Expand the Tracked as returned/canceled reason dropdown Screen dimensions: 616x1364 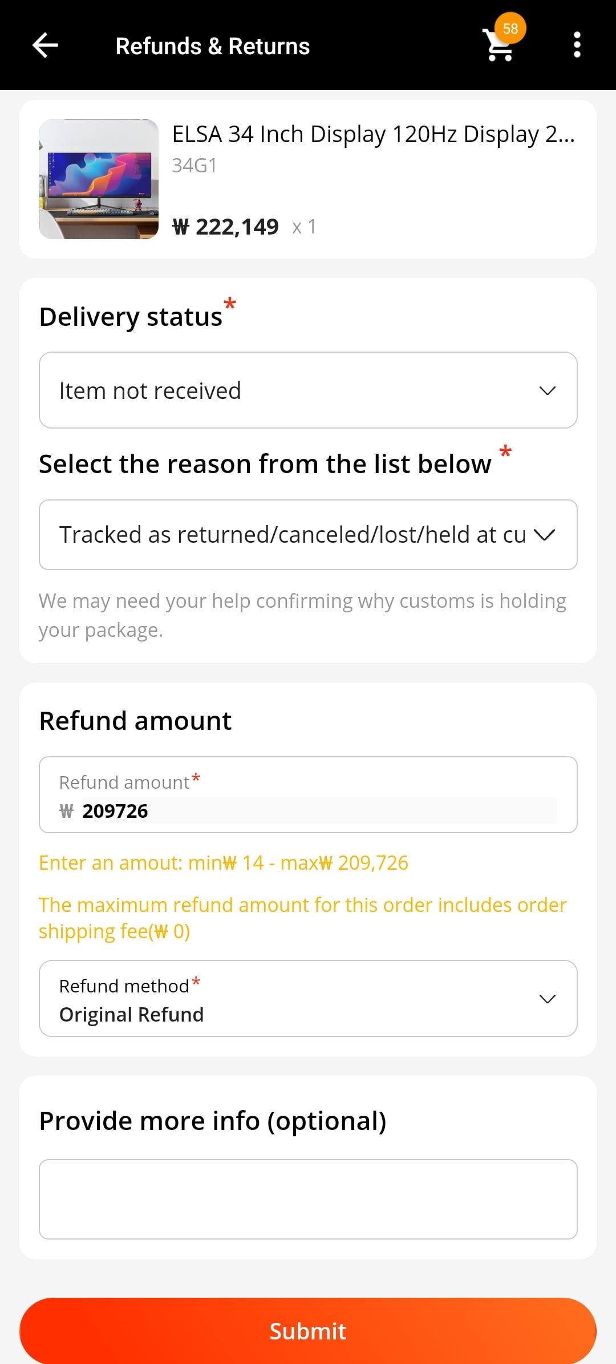[x=308, y=535]
